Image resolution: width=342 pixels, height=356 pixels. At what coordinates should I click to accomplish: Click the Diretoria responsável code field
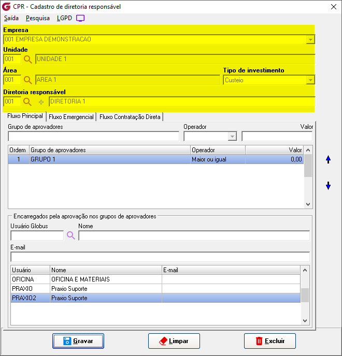12,101
